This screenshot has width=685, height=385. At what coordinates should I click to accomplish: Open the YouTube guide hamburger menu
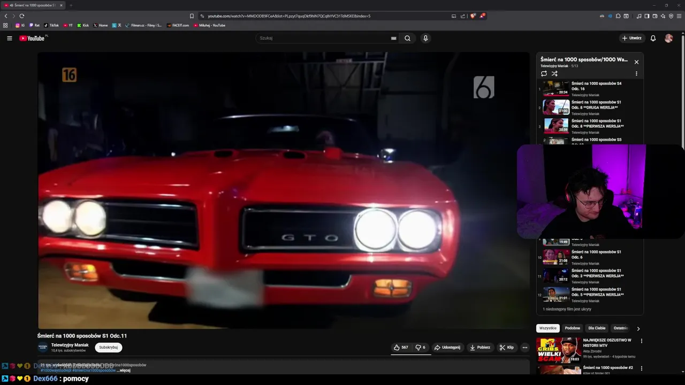[x=9, y=38]
